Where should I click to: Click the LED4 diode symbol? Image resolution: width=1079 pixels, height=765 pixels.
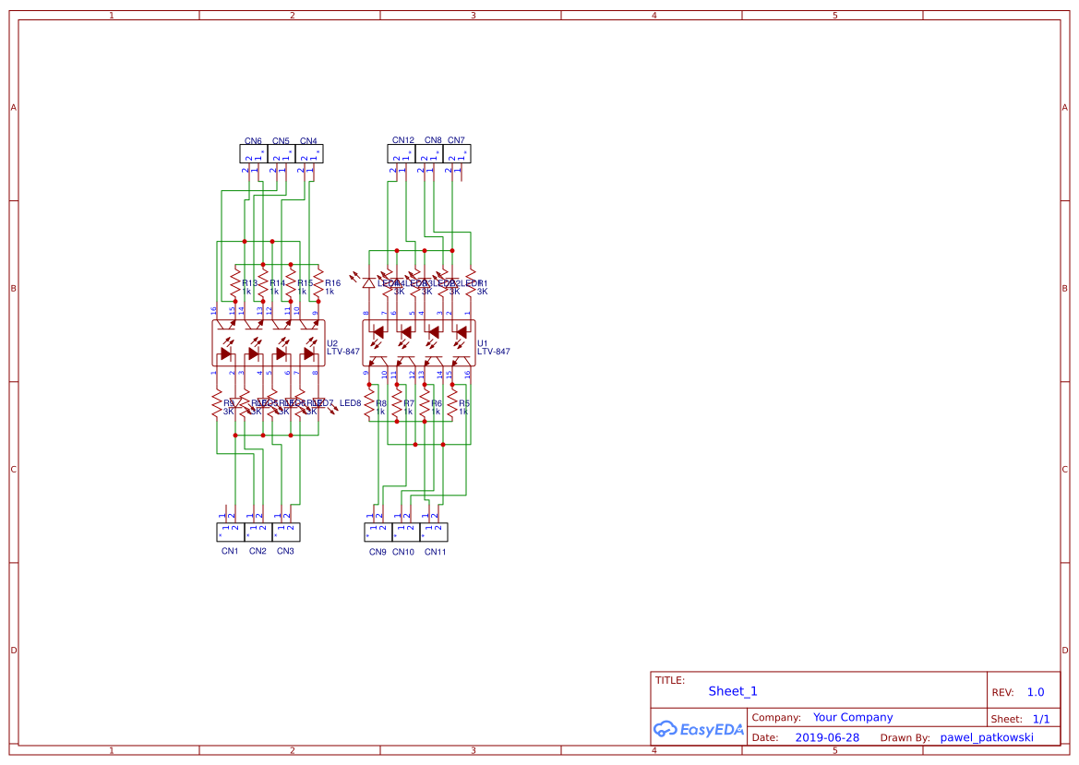[369, 283]
